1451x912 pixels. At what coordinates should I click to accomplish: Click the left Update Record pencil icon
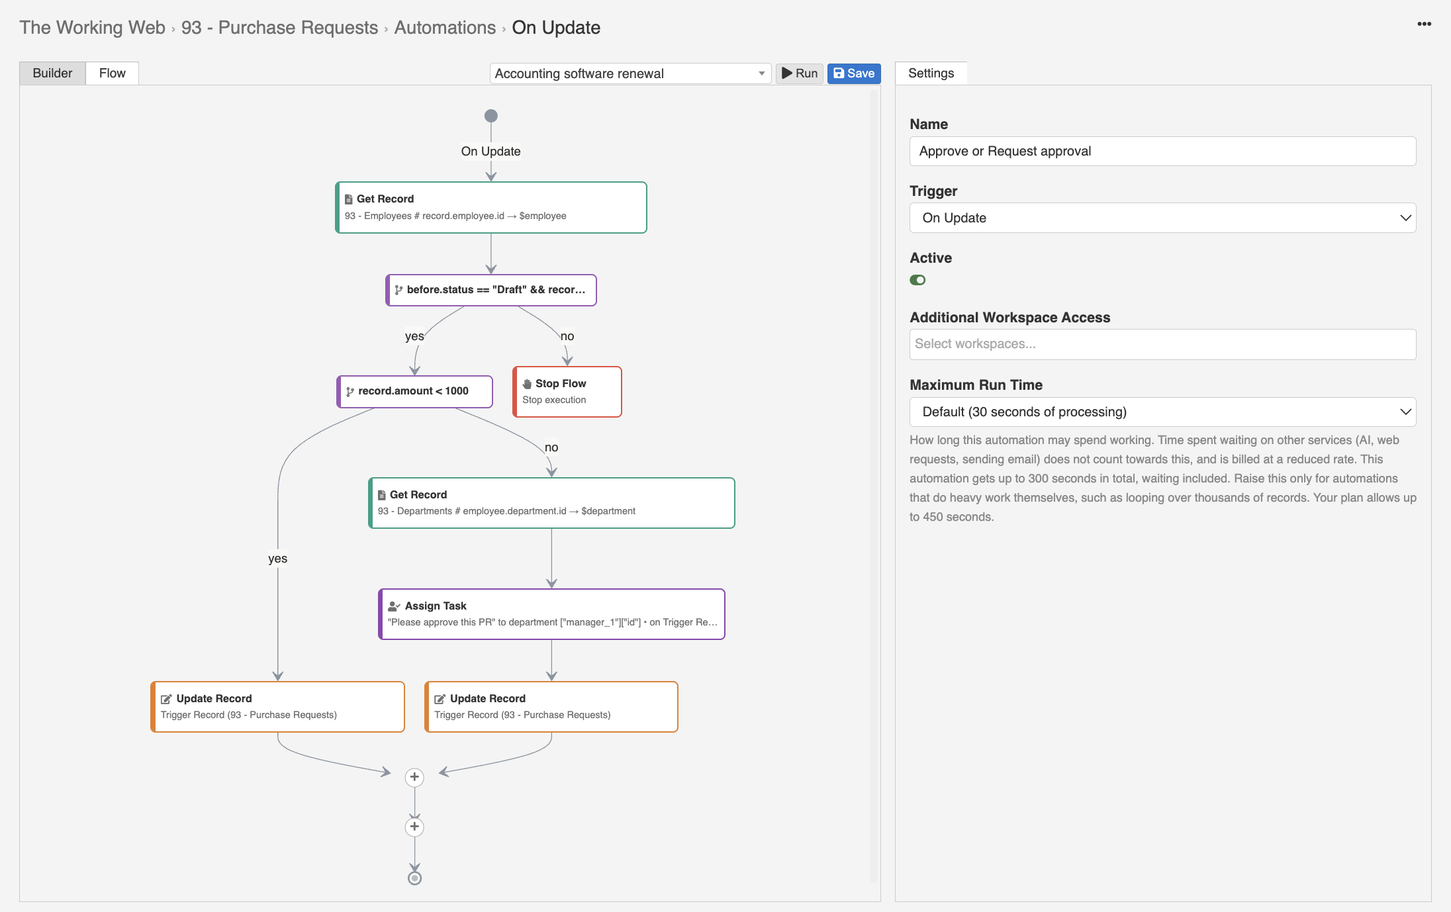(x=166, y=699)
